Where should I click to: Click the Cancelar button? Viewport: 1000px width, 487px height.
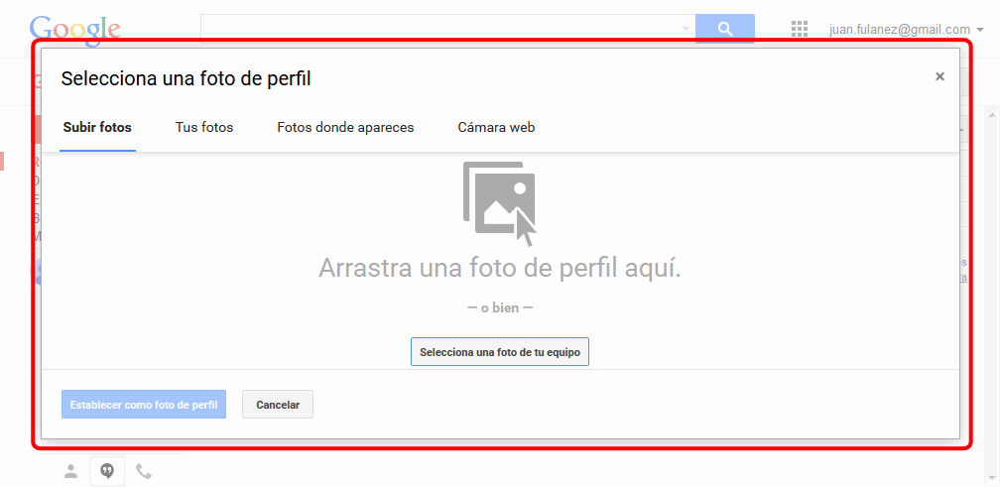point(278,405)
